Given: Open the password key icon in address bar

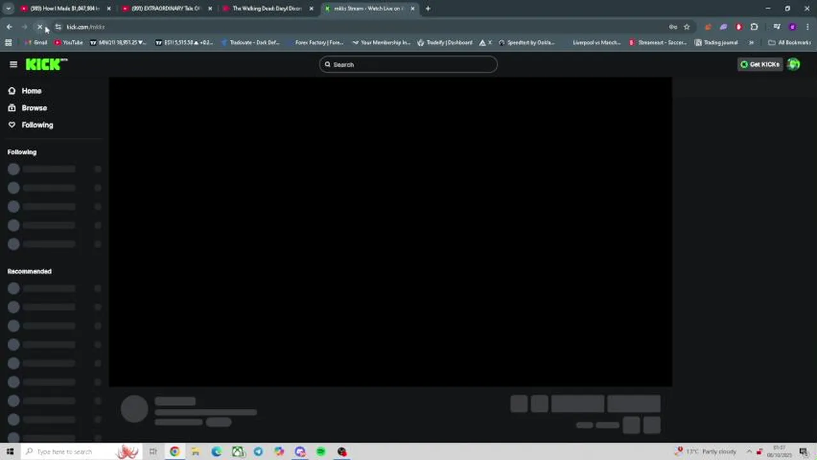Looking at the screenshot, I should click(x=673, y=27).
